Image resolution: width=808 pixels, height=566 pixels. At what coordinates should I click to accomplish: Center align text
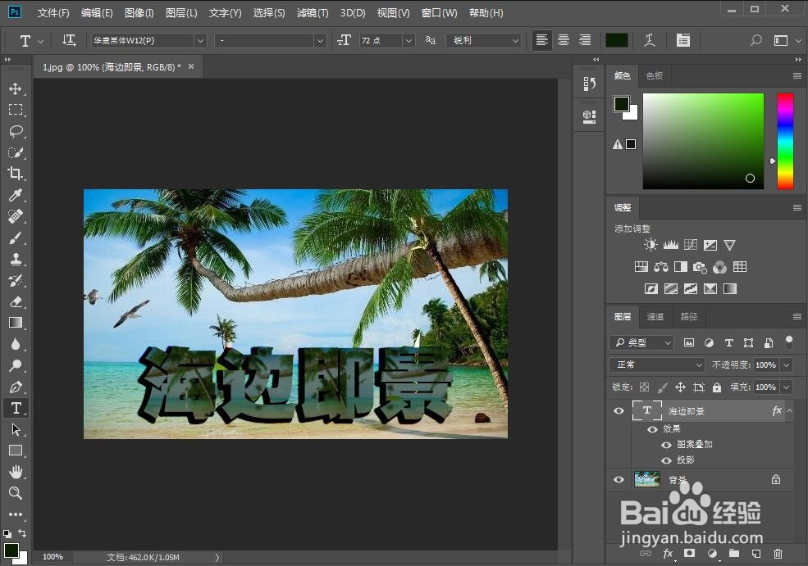coord(564,40)
